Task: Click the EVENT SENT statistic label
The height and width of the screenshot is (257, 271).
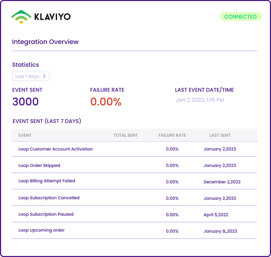Action: point(27,90)
